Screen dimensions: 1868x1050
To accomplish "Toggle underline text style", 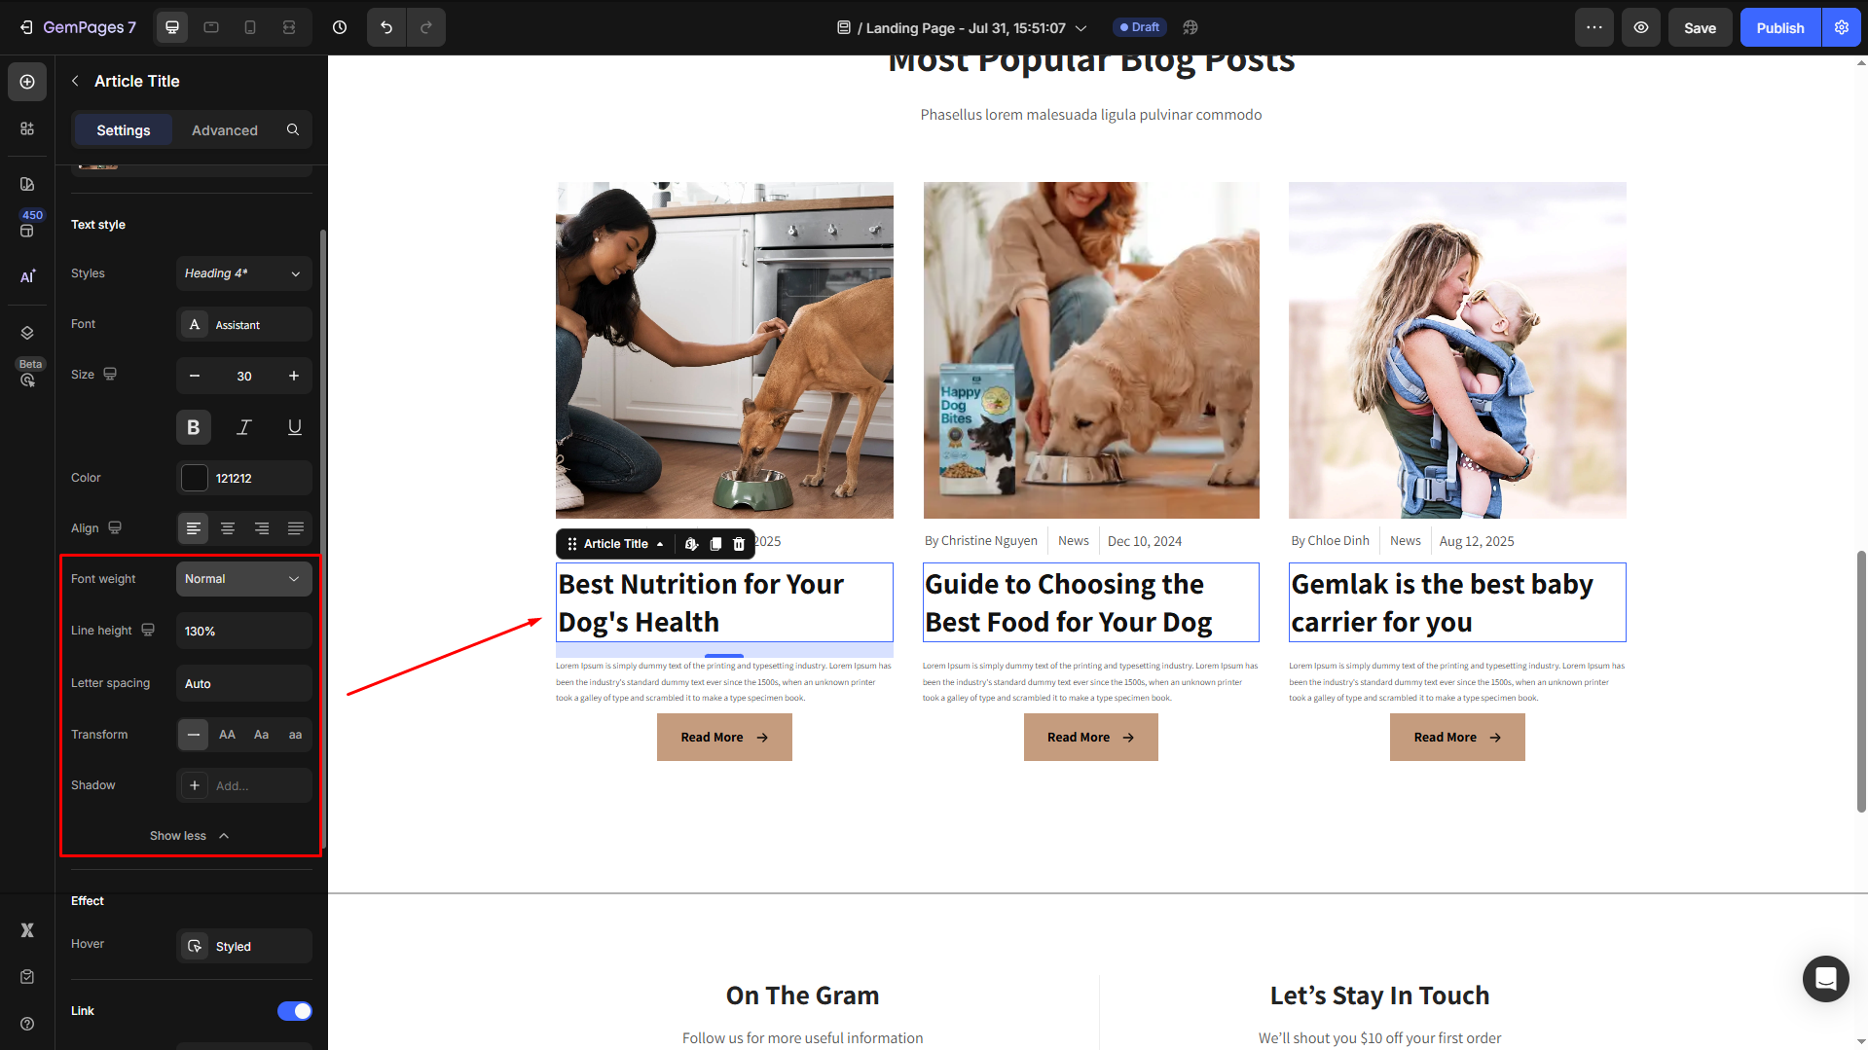I will point(295,427).
